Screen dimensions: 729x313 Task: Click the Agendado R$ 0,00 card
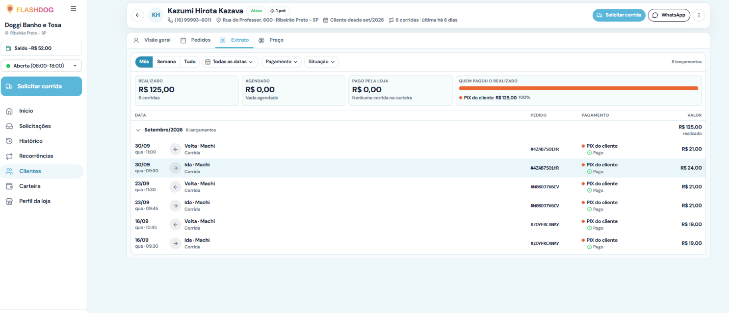293,90
